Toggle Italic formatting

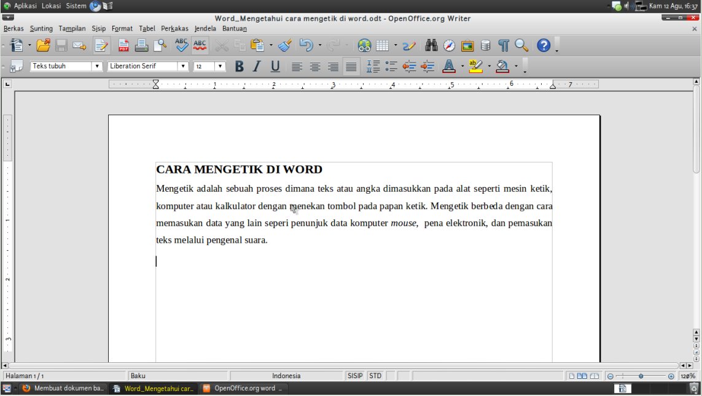257,66
